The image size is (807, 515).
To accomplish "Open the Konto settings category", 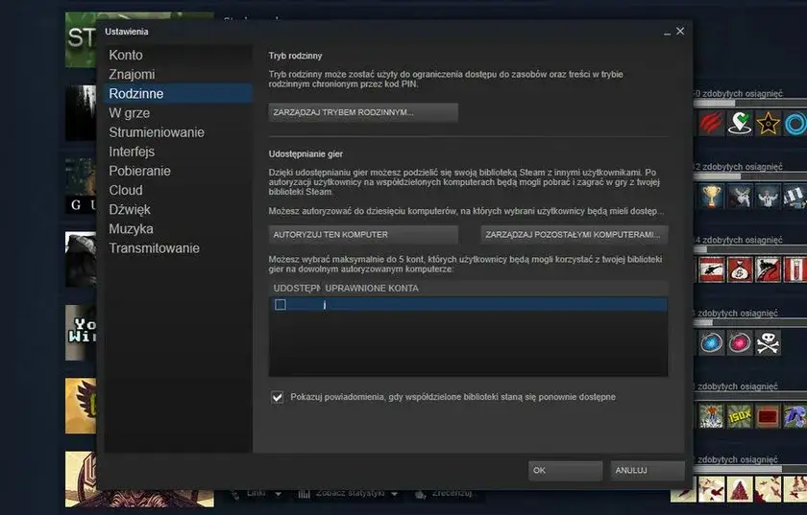I will [126, 55].
